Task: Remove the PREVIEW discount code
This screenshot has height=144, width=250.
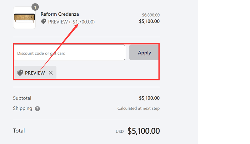Action: [51, 73]
